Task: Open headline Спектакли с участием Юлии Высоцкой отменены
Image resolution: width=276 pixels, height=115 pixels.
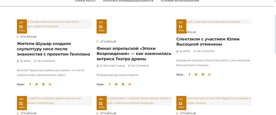Action: click(208, 42)
